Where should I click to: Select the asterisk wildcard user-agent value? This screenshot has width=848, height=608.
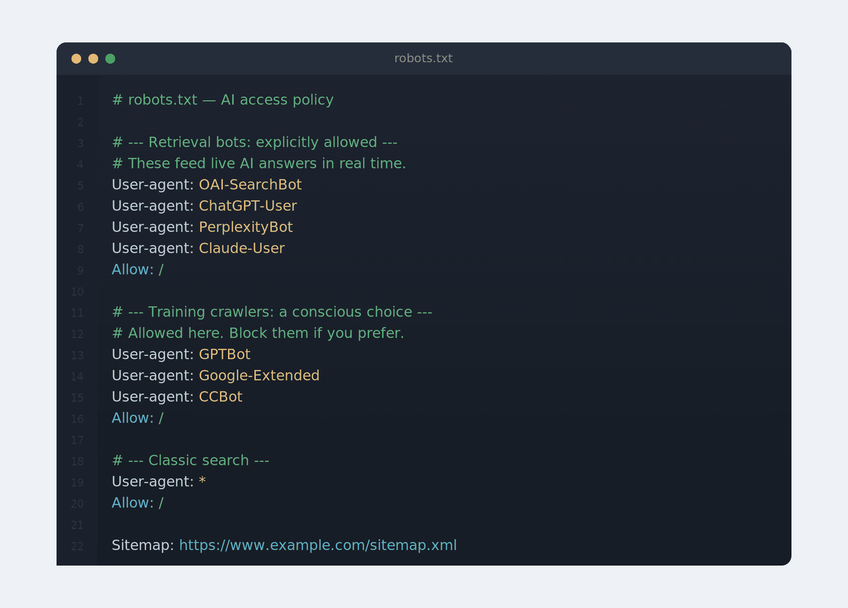203,481
